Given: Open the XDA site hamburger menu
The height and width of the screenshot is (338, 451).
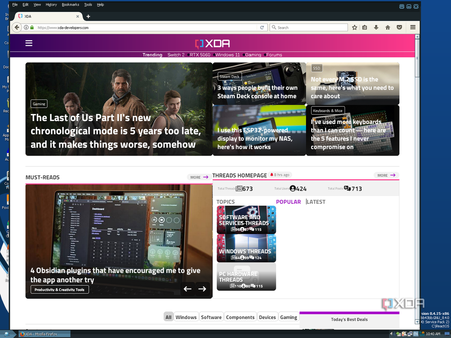Looking at the screenshot, I should click(x=29, y=43).
